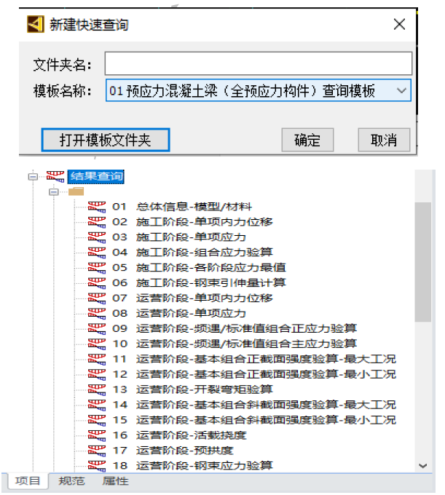The image size is (445, 495).
Task: Click the 结果查询 root node icon
Action: pos(55,176)
